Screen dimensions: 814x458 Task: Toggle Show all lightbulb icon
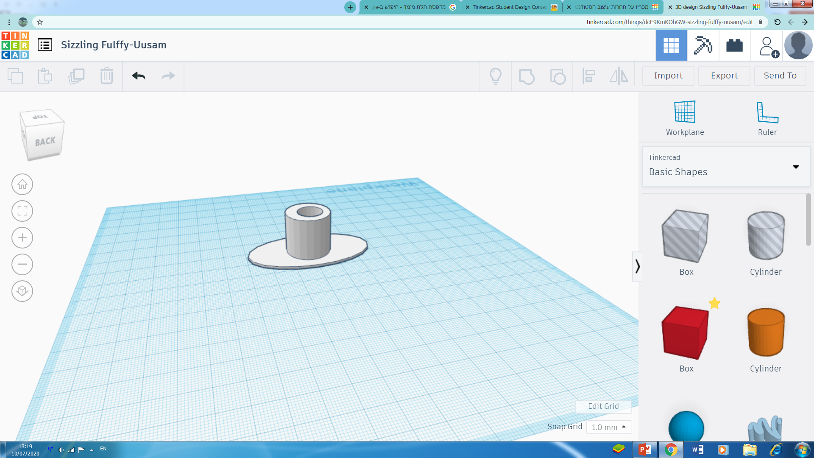[x=495, y=76]
